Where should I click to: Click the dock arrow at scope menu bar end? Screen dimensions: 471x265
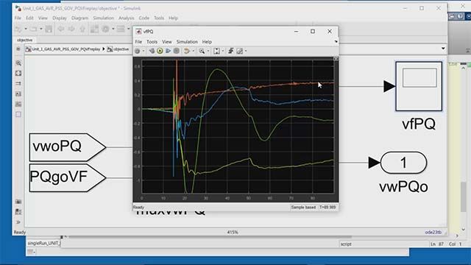(336, 42)
